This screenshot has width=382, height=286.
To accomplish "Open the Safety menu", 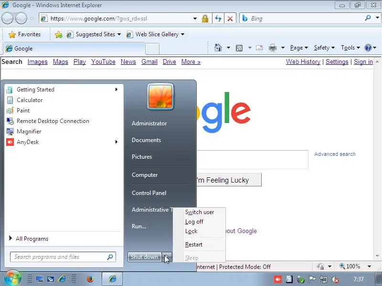I will [x=324, y=48].
